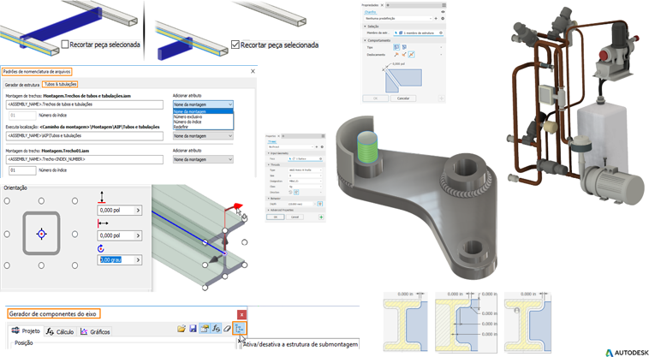Select the top-center orientation radio point
This screenshot has height=357, width=649.
pos(41,200)
